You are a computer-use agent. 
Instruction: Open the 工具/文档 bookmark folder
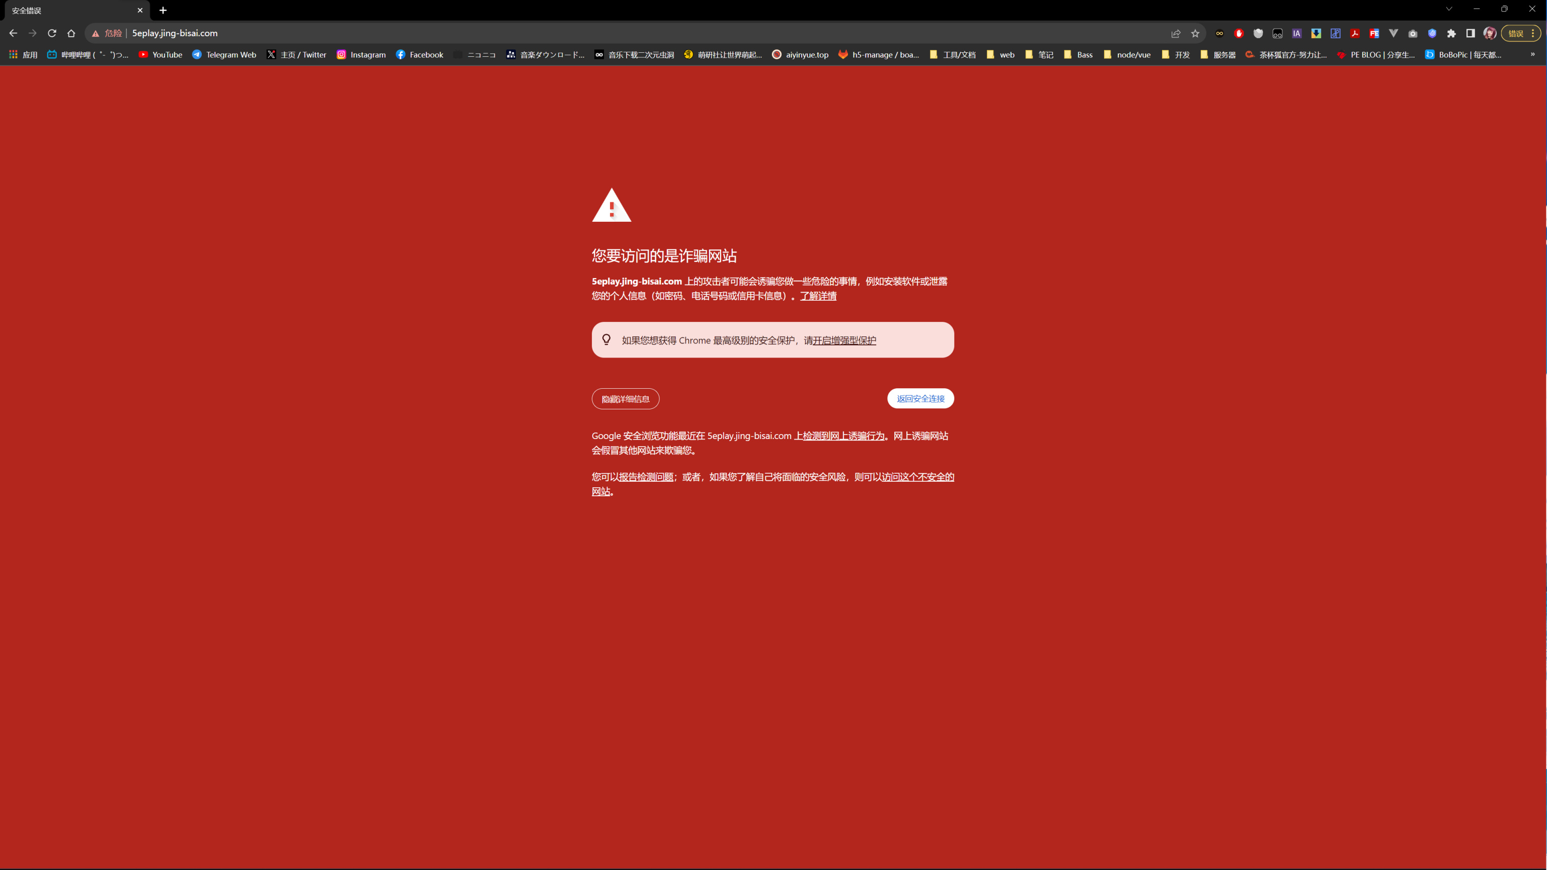953,55
